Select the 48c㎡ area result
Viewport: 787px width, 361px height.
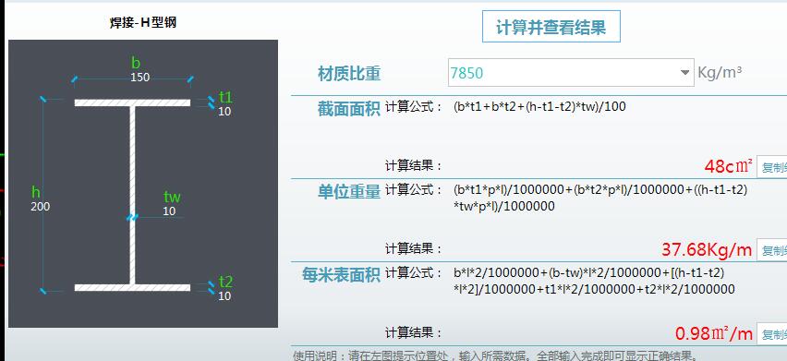coord(728,166)
